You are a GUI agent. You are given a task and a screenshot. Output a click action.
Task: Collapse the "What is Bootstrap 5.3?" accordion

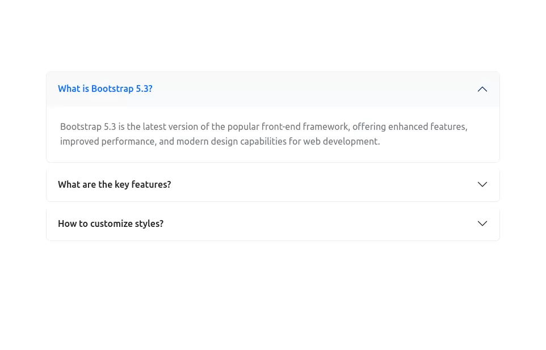pos(272,89)
